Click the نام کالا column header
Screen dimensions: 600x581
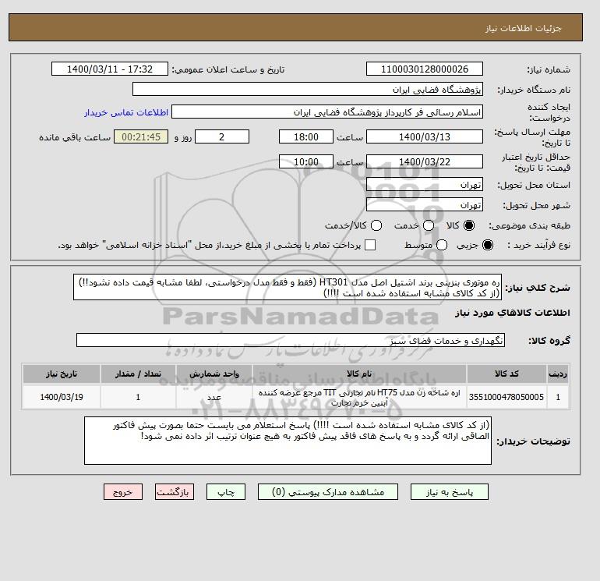tap(359, 374)
